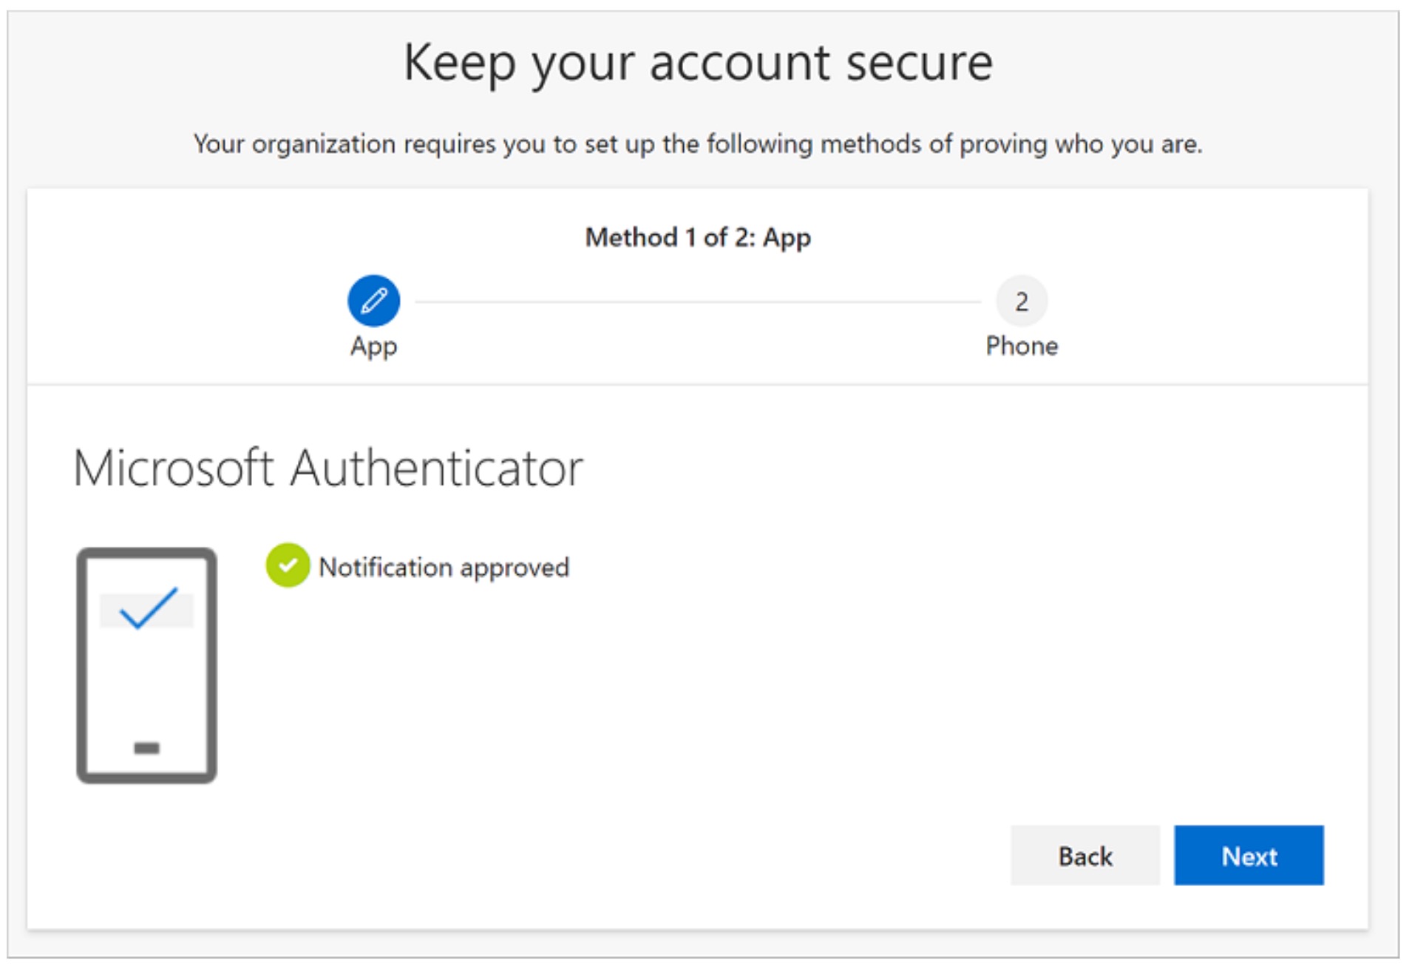Select the Phone label in the progress tracker
Viewport: 1409px width, 971px height.
[x=1022, y=346]
